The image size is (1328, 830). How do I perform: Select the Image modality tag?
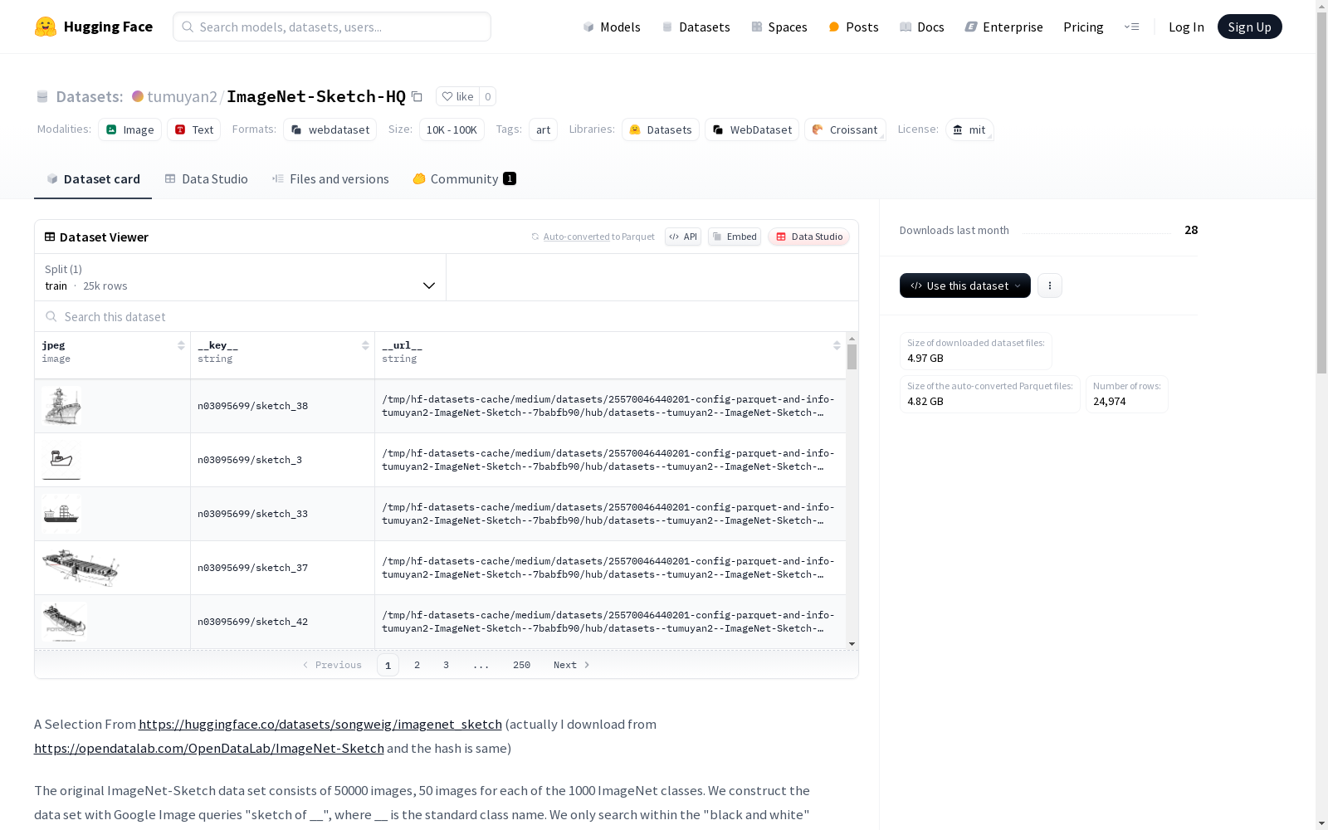pyautogui.click(x=129, y=129)
